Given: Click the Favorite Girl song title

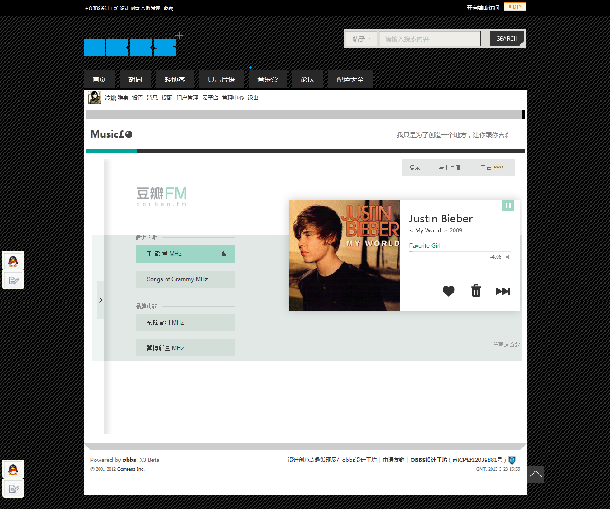Looking at the screenshot, I should click(425, 245).
